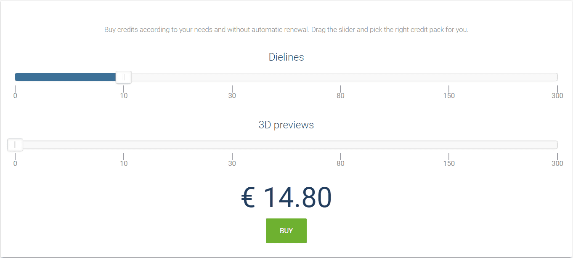Screen dimensions: 573x258
Task: Click the blue filled portion of Dielines track
Action: coord(65,77)
